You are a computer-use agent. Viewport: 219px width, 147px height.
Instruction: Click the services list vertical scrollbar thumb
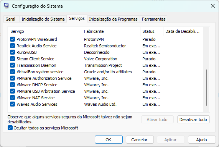tap(206, 87)
